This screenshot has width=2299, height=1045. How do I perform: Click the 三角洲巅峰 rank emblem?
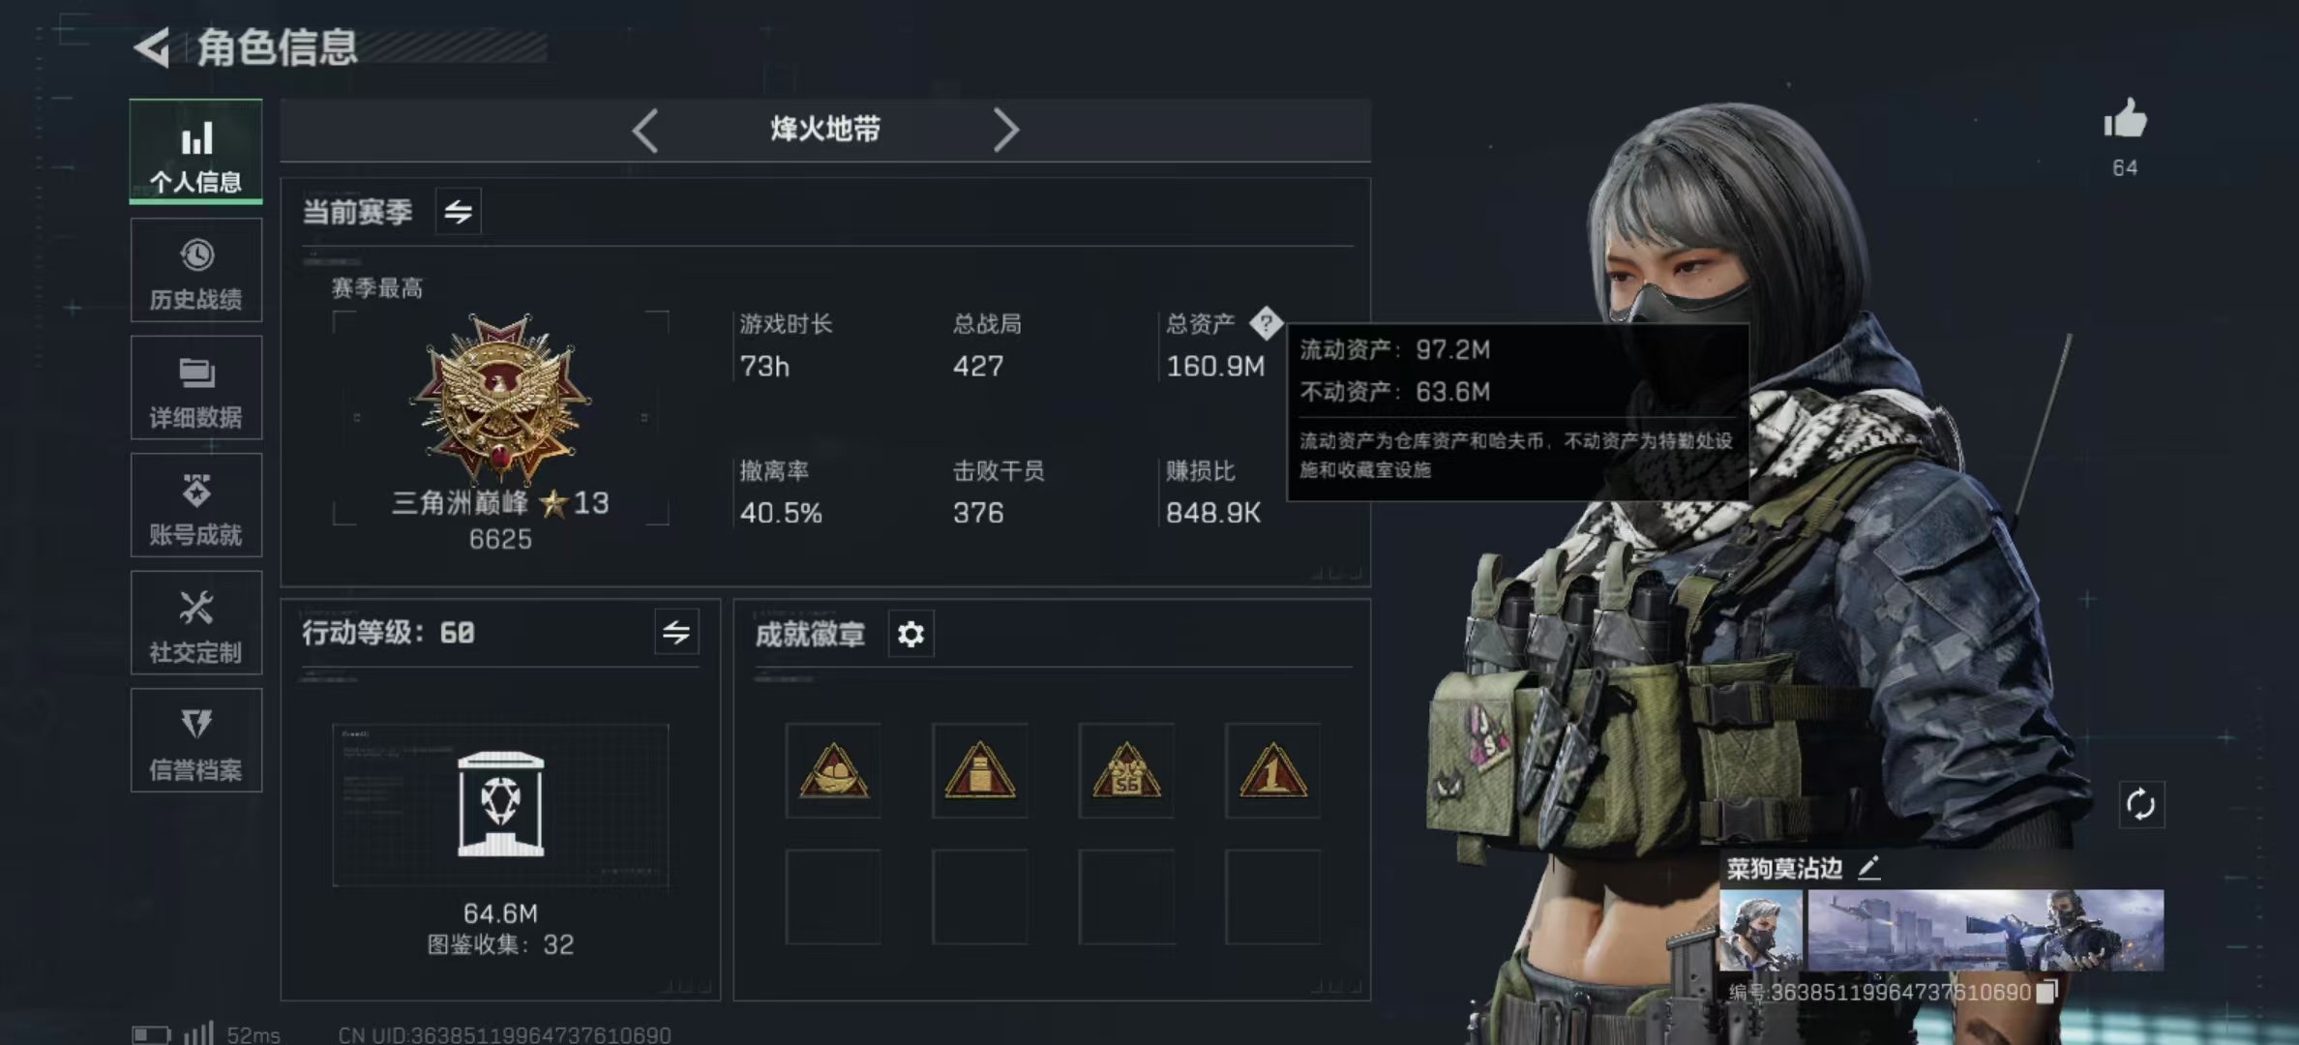click(x=500, y=399)
